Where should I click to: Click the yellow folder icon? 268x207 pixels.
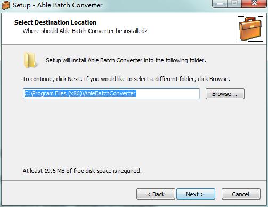pyautogui.click(x=30, y=60)
